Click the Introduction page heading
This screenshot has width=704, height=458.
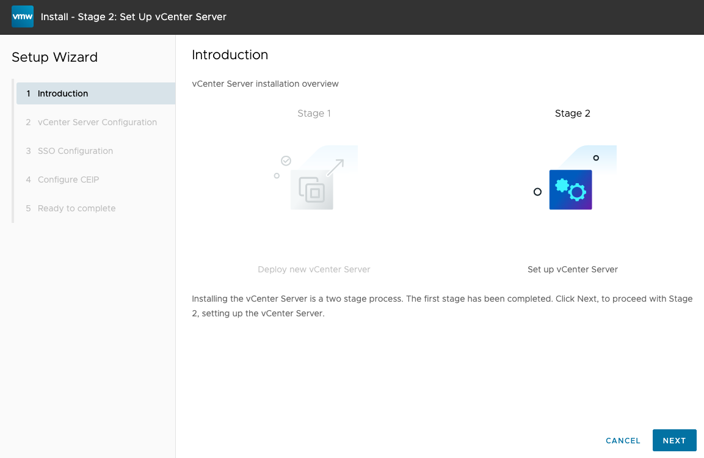pyautogui.click(x=230, y=55)
